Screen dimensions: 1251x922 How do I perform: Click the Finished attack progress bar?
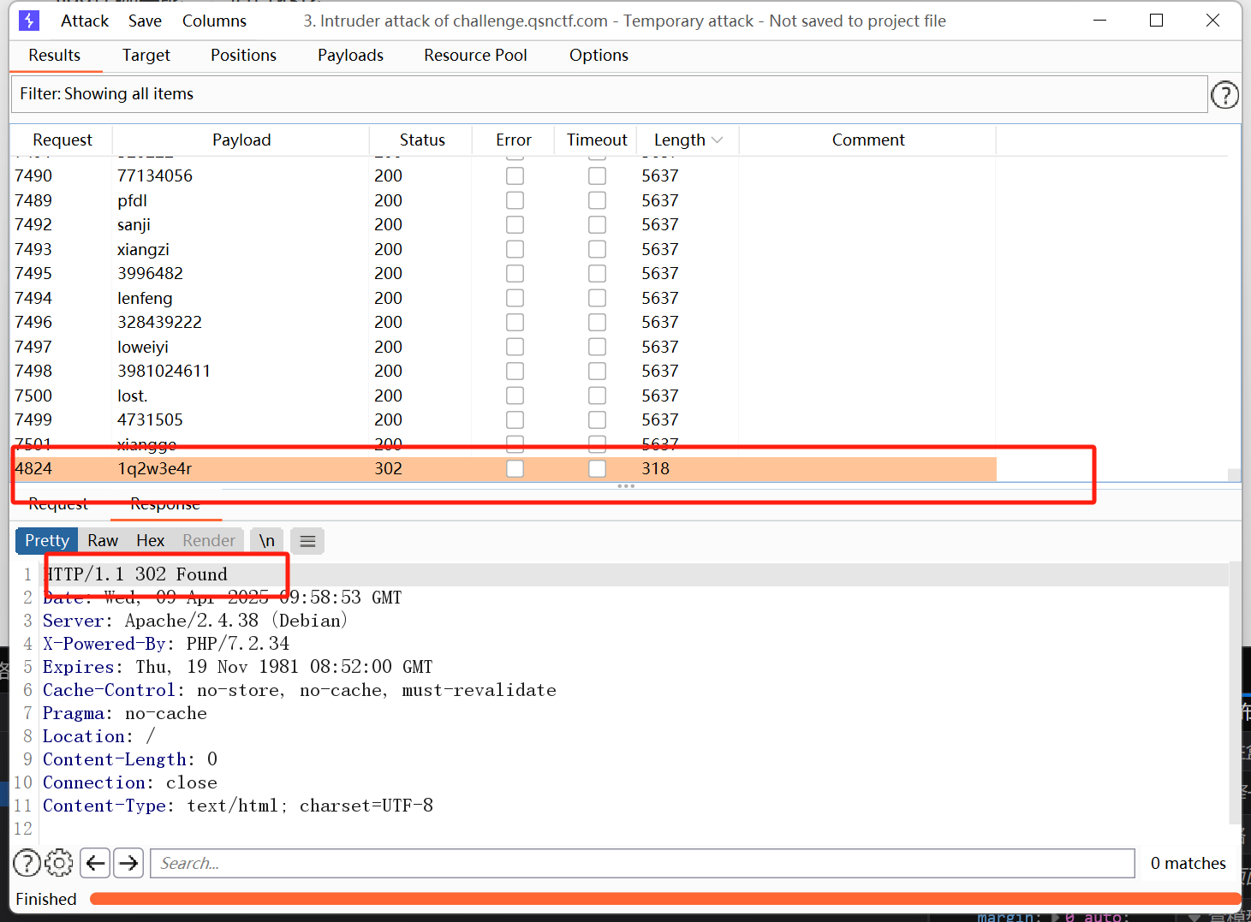pyautogui.click(x=664, y=898)
